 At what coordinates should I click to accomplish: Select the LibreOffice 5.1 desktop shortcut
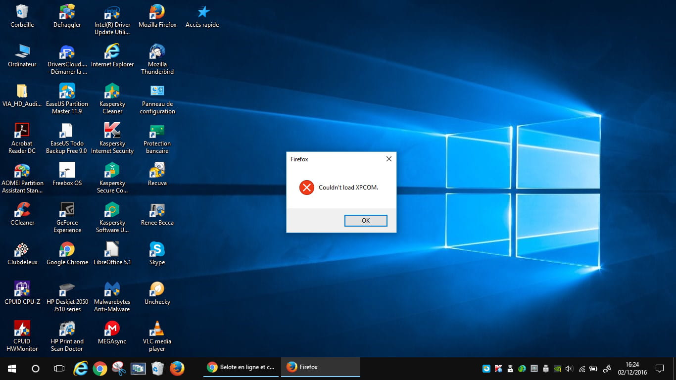(x=112, y=254)
